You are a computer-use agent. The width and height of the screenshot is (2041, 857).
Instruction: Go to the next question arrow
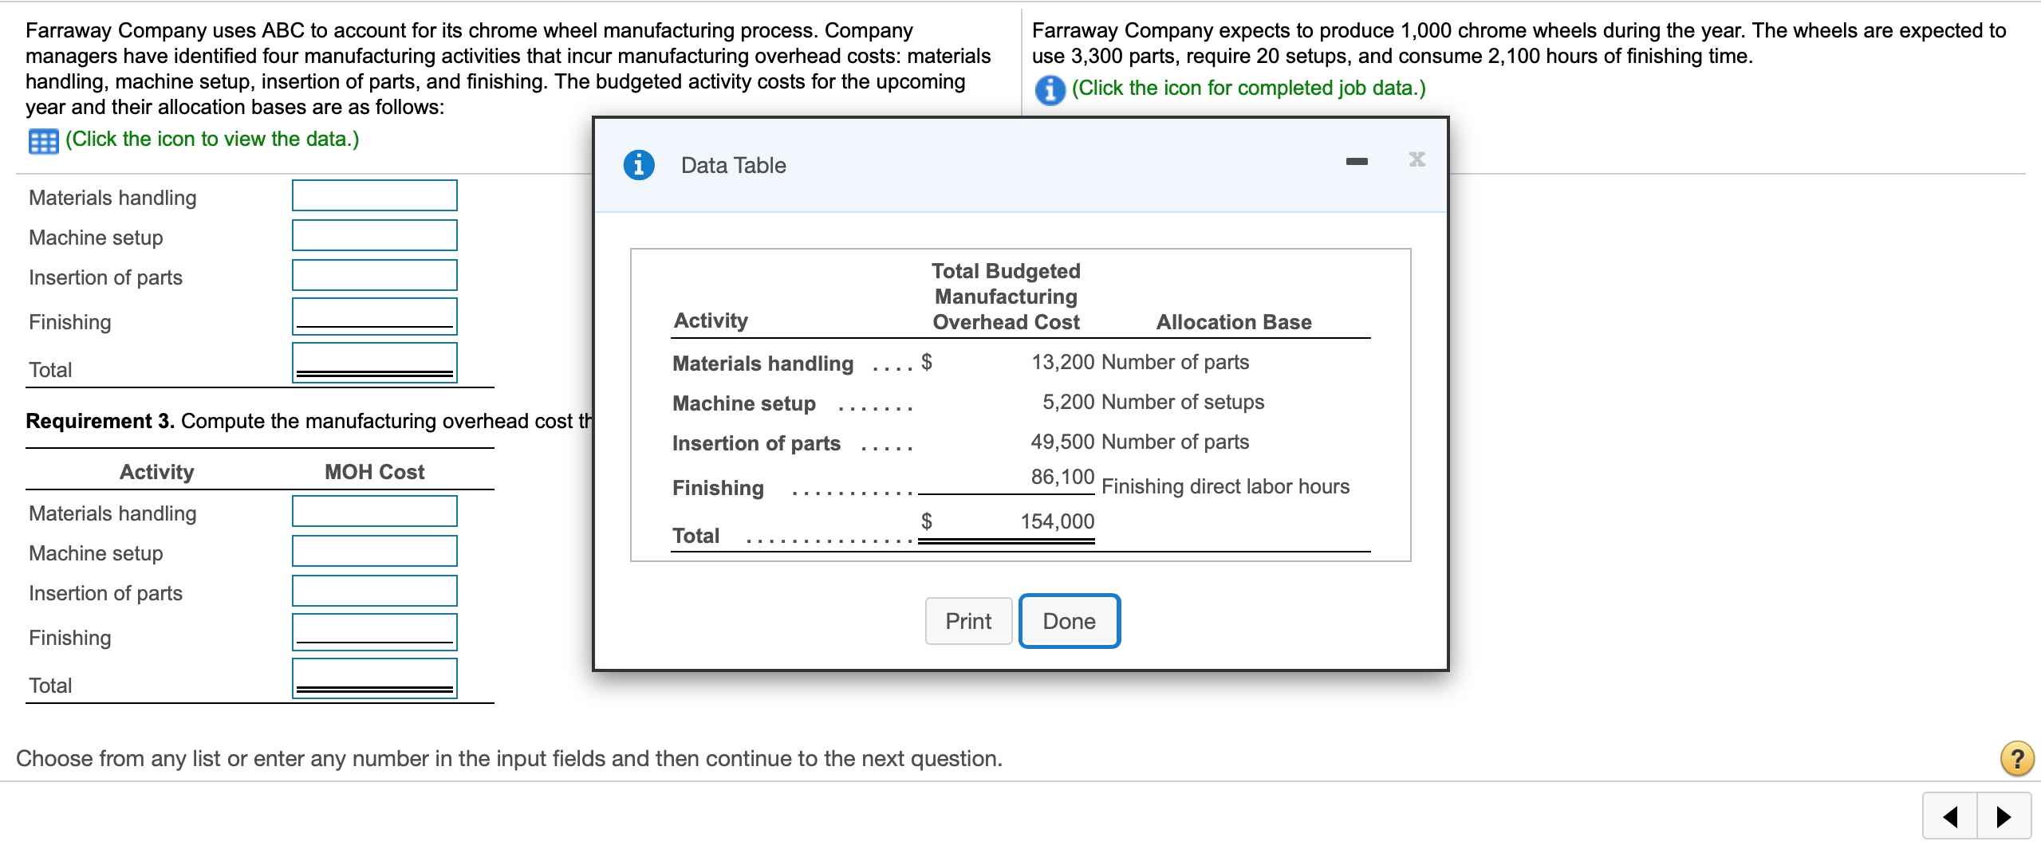coord(2004,816)
